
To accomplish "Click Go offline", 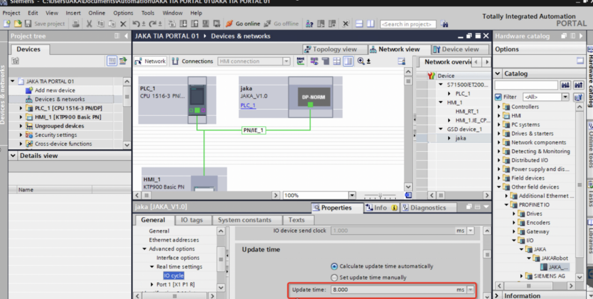I will pyautogui.click(x=281, y=23).
